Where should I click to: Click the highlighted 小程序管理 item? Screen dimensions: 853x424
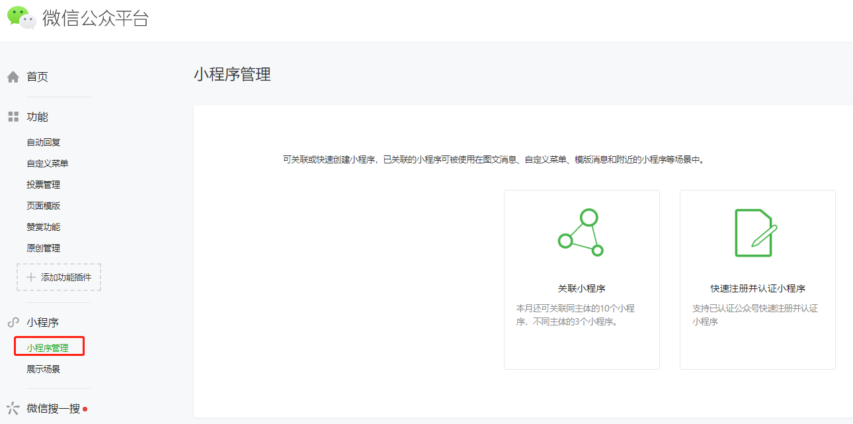tap(49, 346)
